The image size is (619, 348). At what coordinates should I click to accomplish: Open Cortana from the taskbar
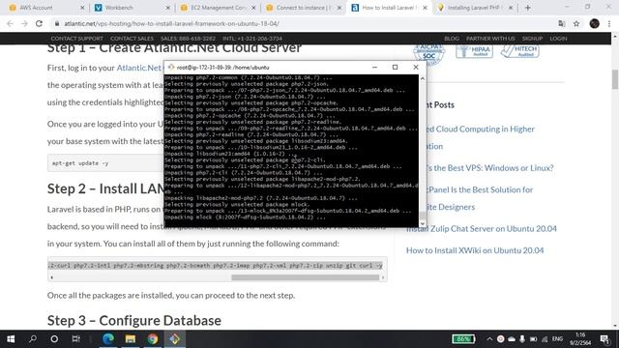pos(54,339)
